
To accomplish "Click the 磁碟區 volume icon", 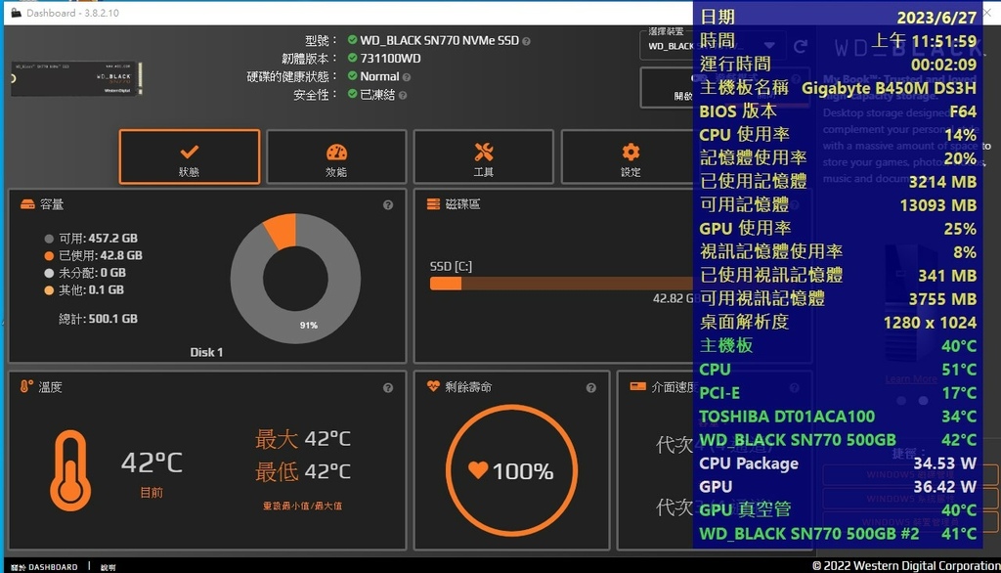I will click(x=433, y=204).
